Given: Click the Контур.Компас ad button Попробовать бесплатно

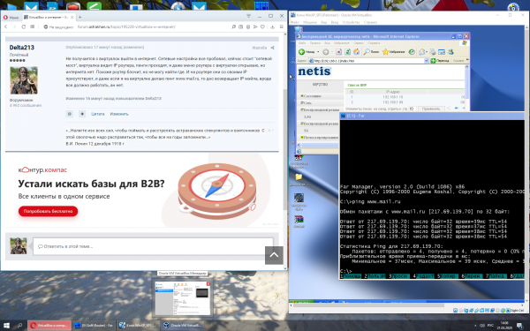Looking at the screenshot, I should pos(48,211).
